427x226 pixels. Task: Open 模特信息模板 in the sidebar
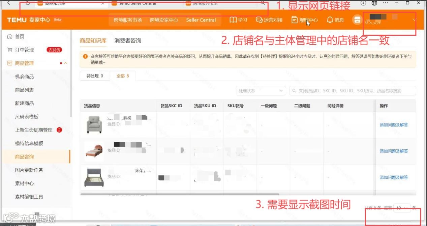29,143
